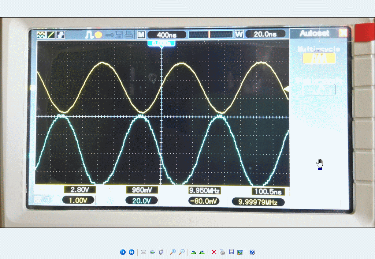
Task: Close the Autoset menu panel
Action: click(343, 33)
